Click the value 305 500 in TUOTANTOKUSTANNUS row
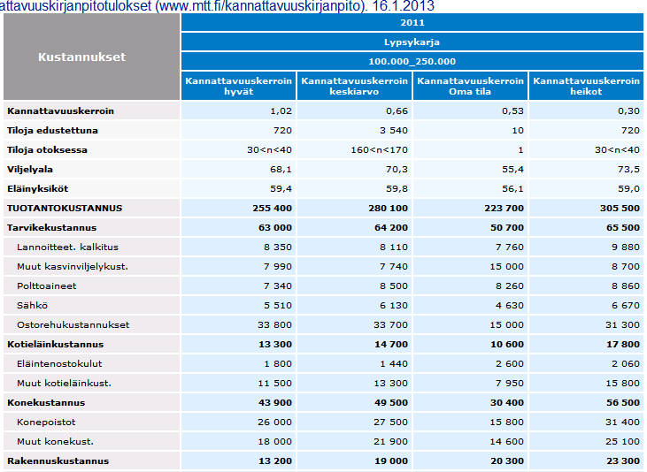The image size is (647, 472). (620, 209)
